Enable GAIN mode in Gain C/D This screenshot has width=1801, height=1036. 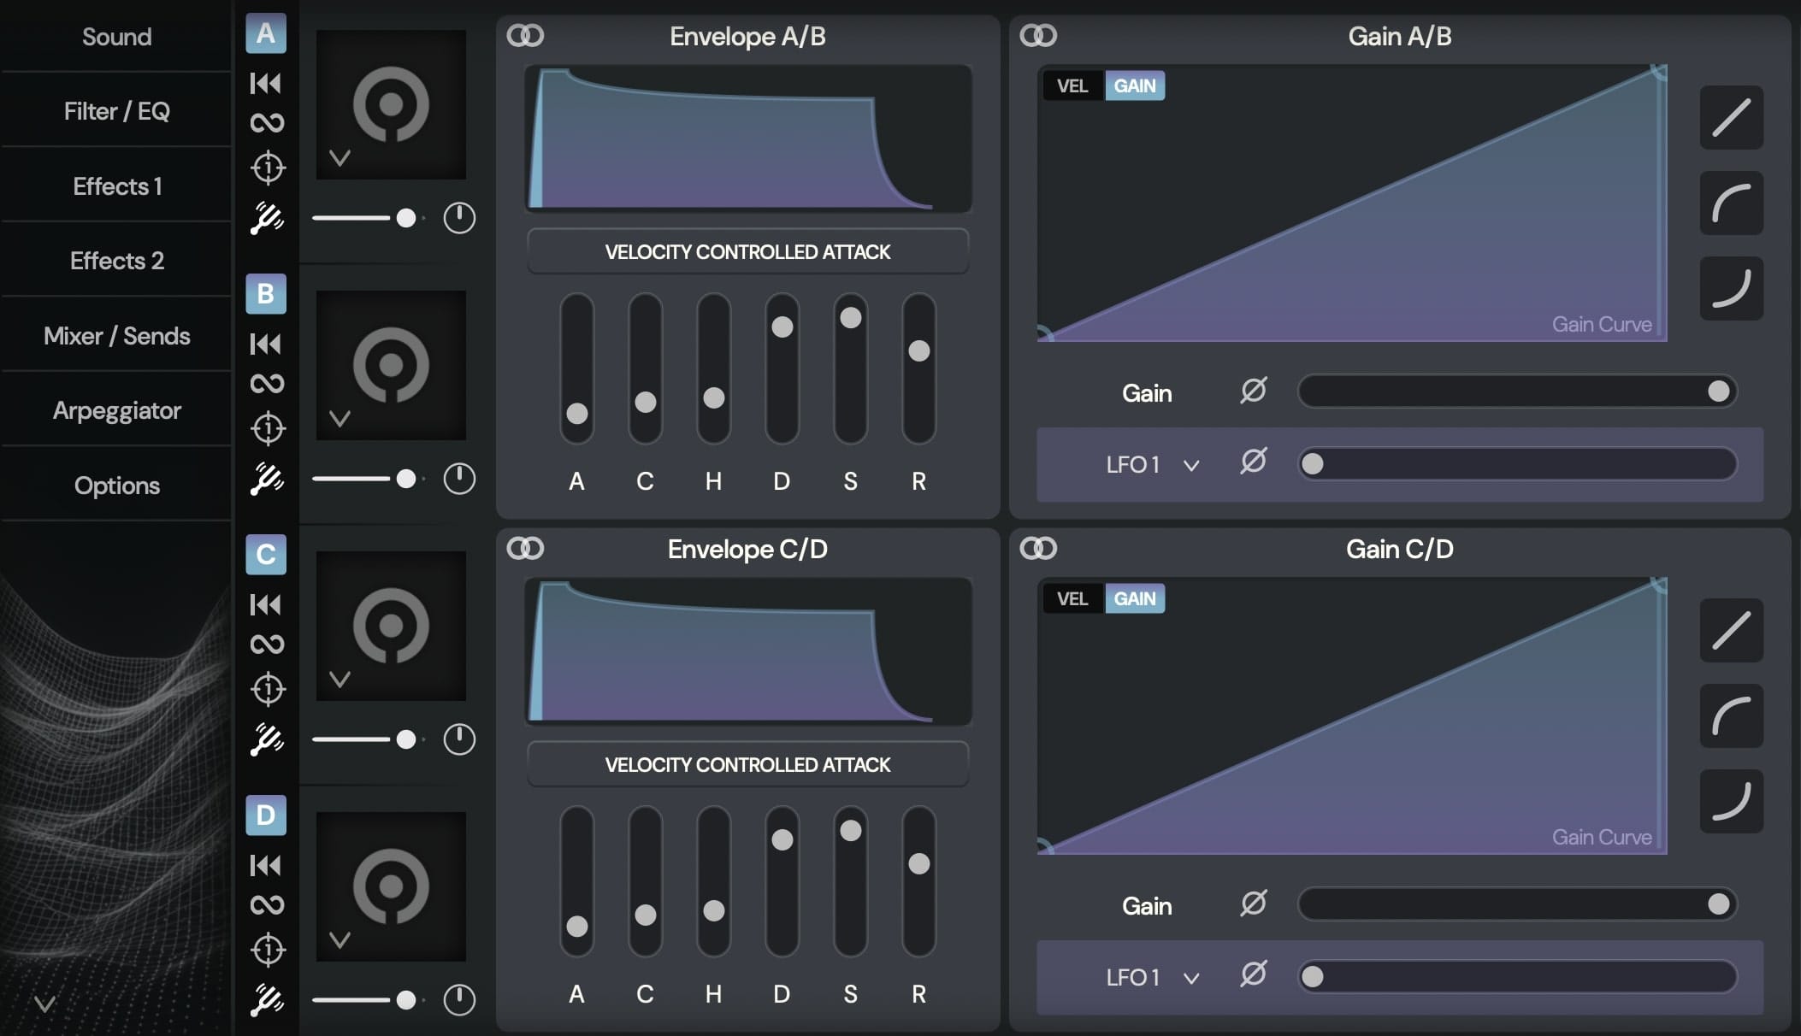click(x=1136, y=598)
